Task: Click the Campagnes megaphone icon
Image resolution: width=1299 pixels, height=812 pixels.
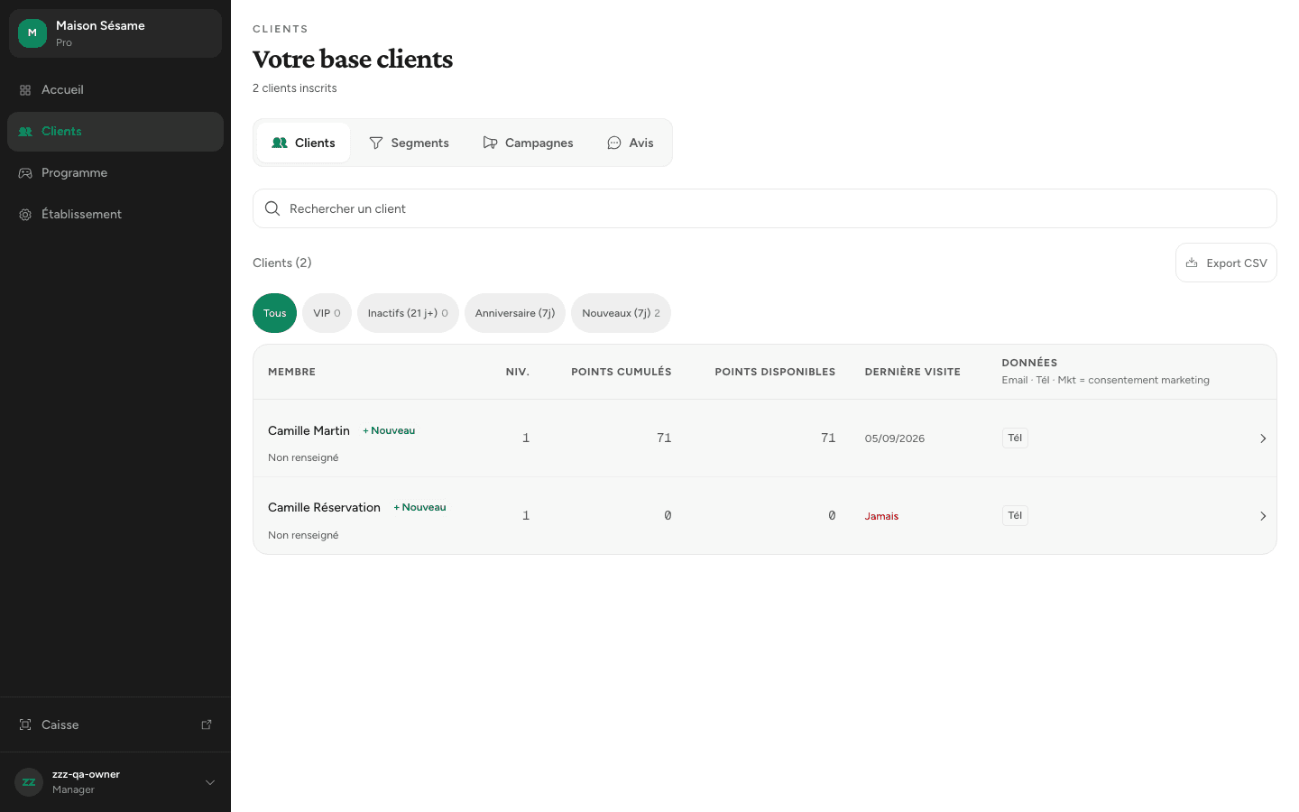Action: 490,143
